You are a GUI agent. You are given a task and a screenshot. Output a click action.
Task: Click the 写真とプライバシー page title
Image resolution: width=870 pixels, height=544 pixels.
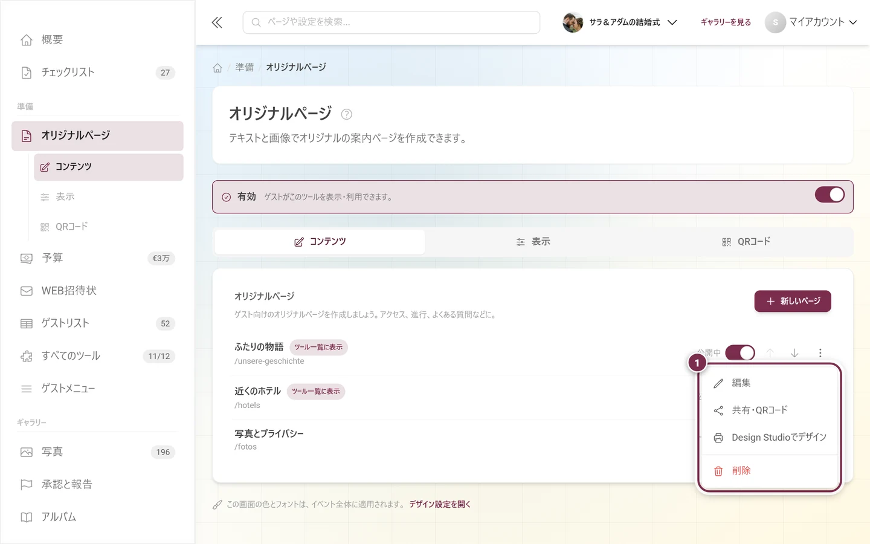pyautogui.click(x=269, y=433)
